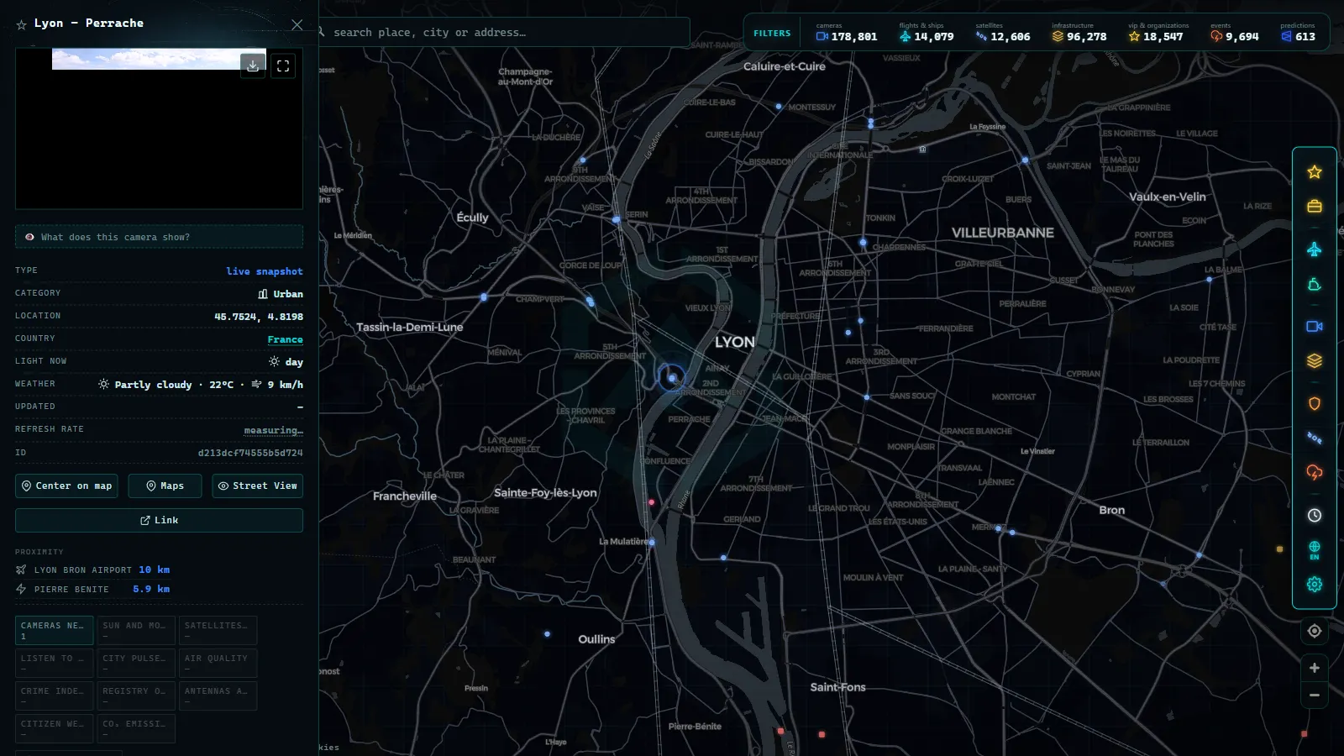
Task: Toggle the cameras filter showing 178,801
Action: click(x=846, y=32)
